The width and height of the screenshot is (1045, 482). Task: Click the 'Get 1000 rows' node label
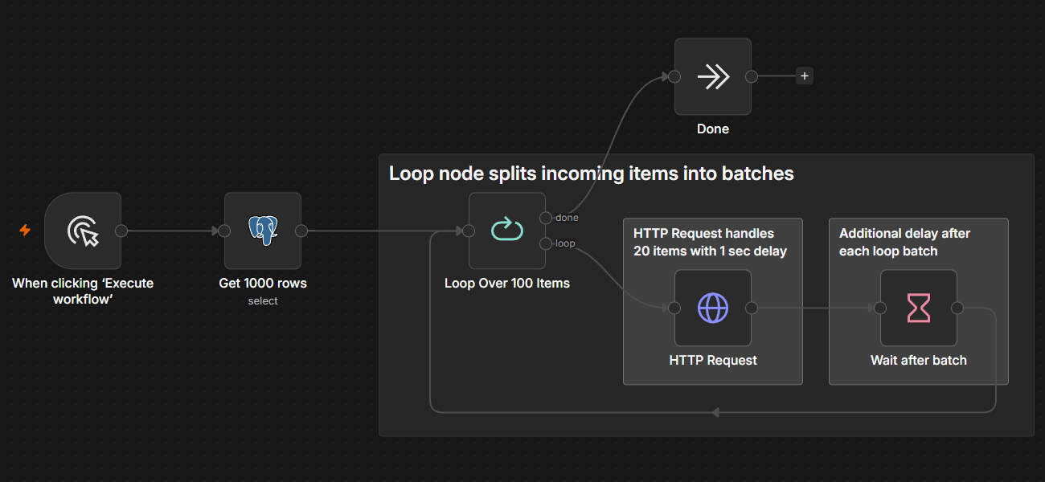[x=263, y=283]
